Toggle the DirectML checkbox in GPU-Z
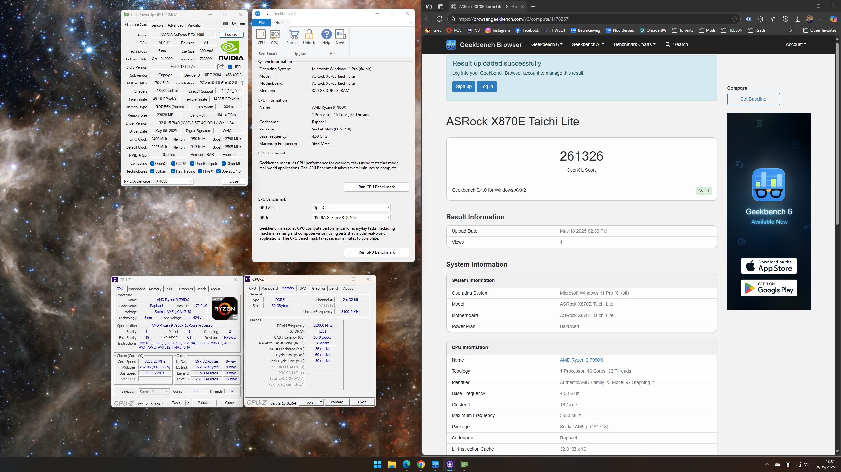 (223, 164)
